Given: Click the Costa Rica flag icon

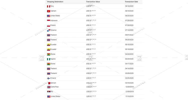Looking at the screenshot, I should pos(49,87).
